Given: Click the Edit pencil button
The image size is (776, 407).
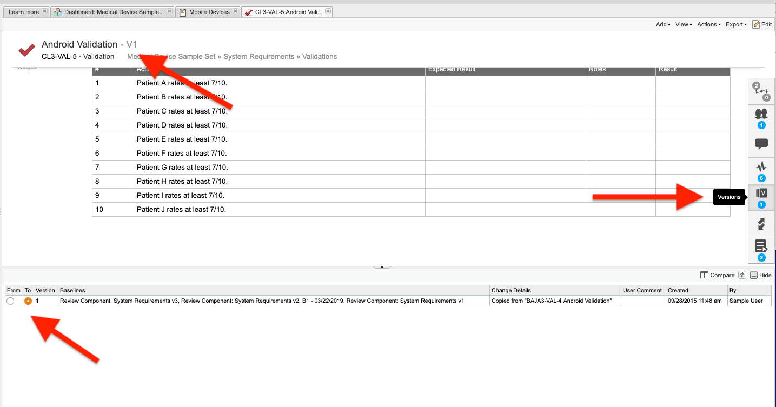Looking at the screenshot, I should pos(762,24).
